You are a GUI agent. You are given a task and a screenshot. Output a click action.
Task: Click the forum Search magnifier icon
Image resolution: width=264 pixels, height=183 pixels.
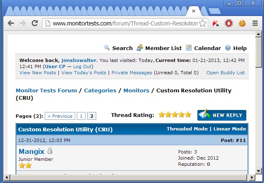pyautogui.click(x=107, y=48)
